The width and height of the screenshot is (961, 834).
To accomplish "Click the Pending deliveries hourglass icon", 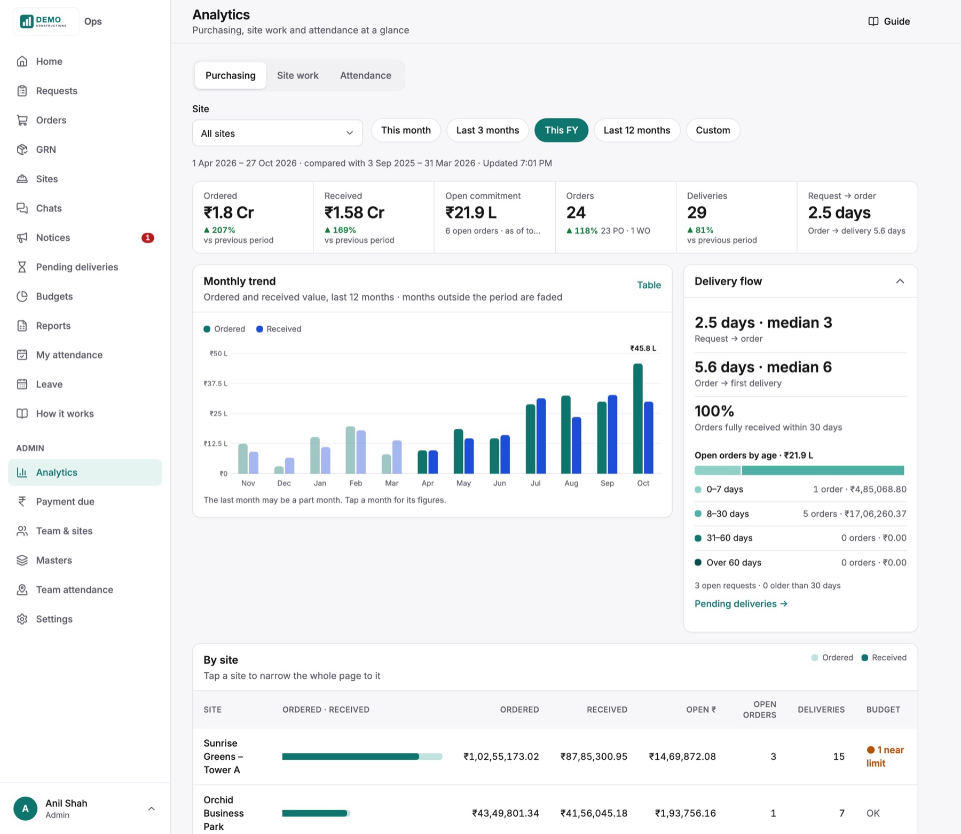I will click(22, 267).
